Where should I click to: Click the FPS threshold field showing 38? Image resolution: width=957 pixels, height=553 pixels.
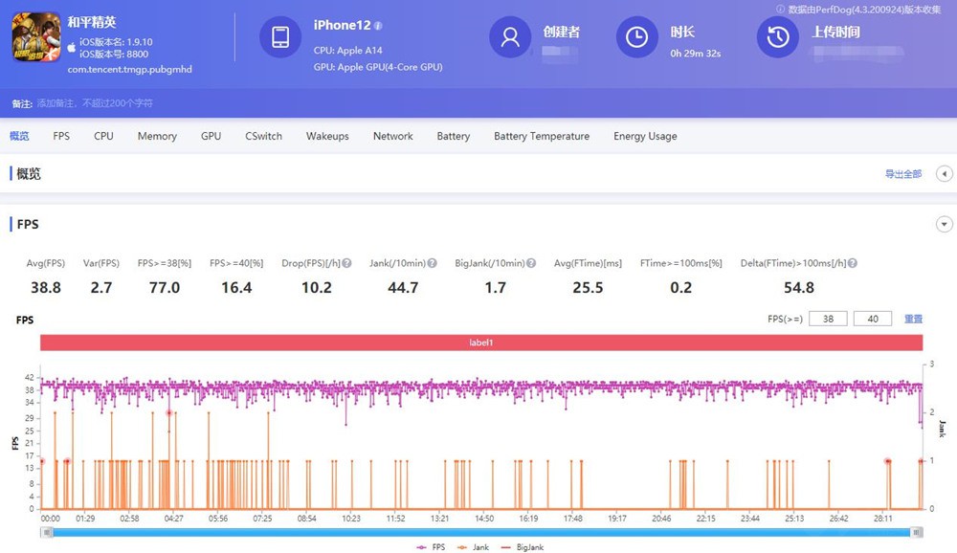click(828, 319)
